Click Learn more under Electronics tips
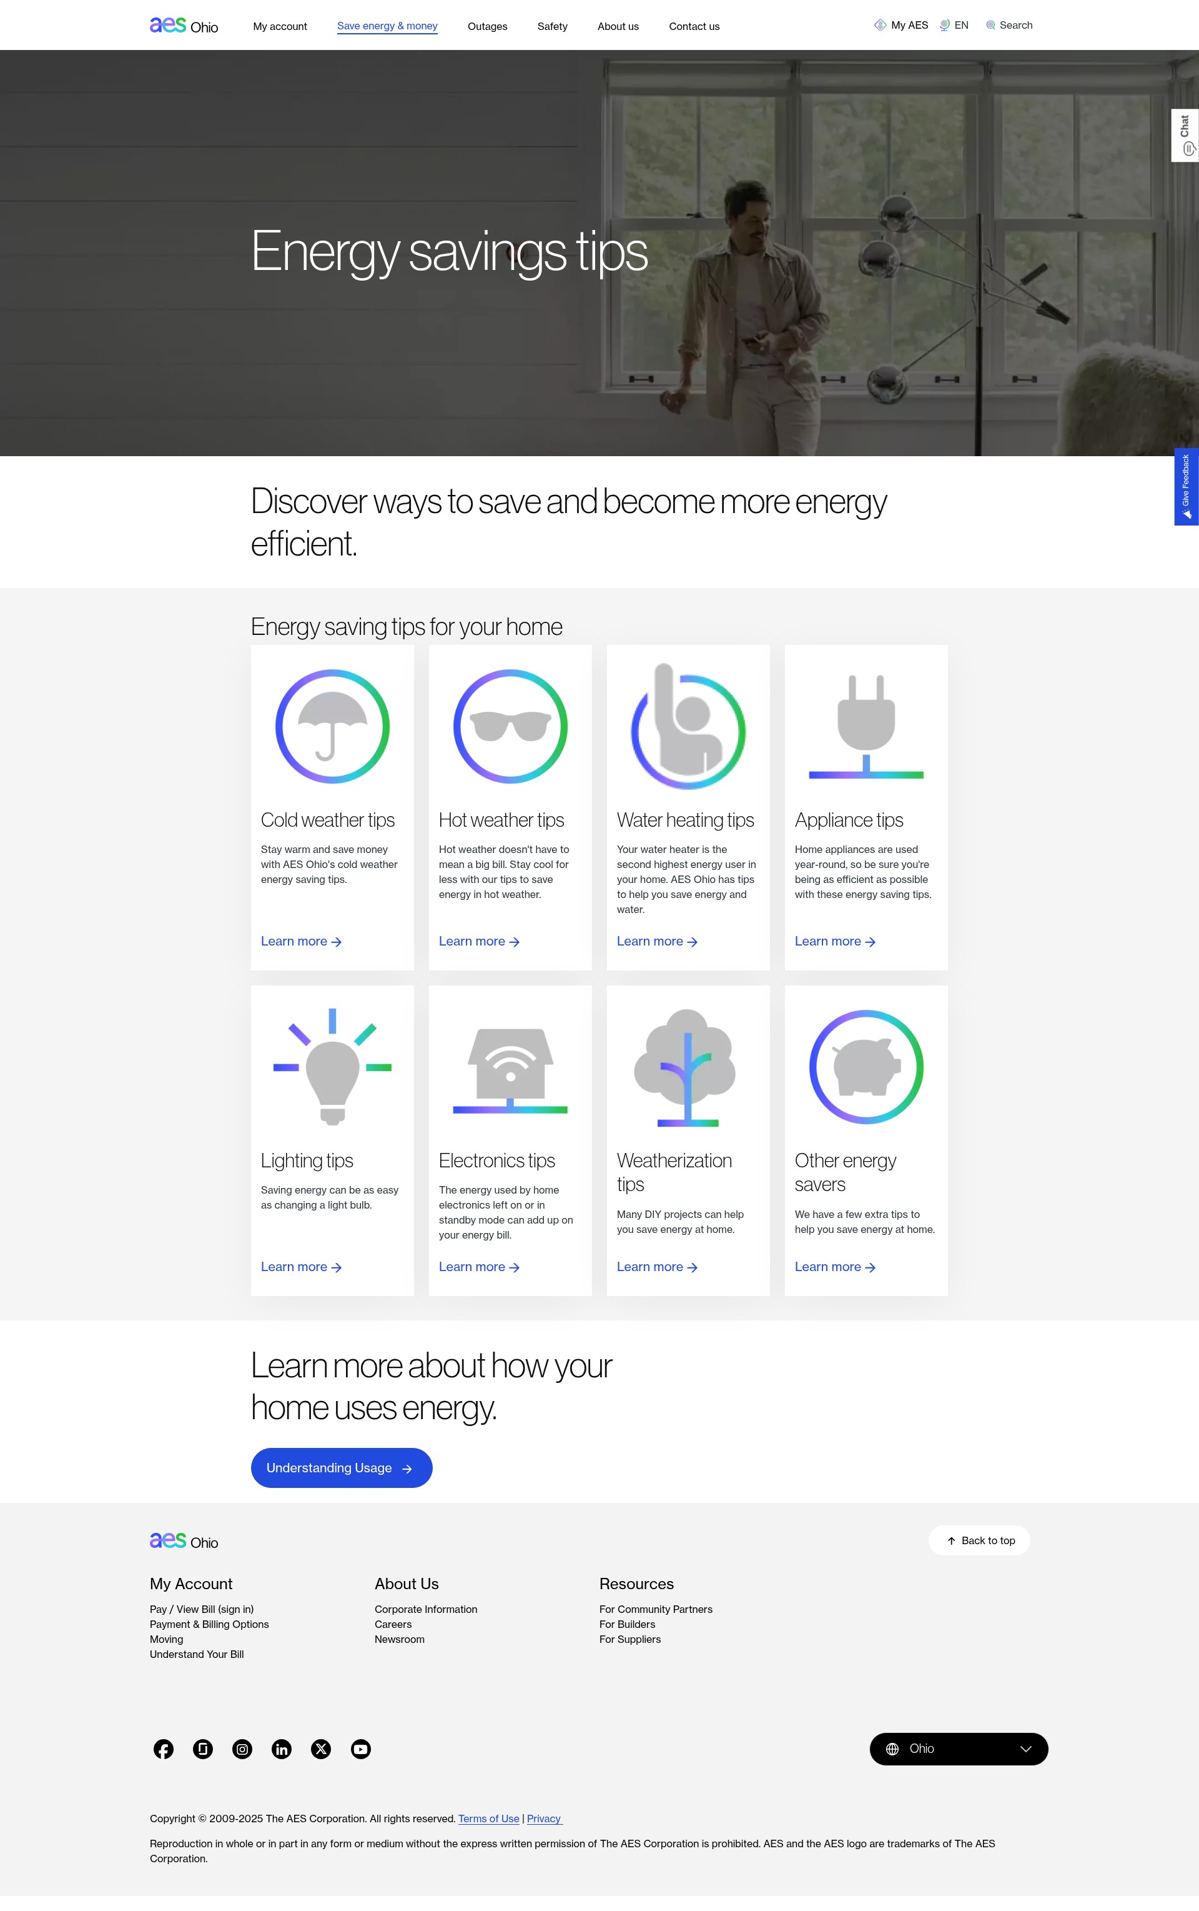1199x1911 pixels. (x=479, y=1267)
